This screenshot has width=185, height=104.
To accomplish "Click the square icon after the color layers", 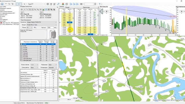I will [x=67, y=4].
